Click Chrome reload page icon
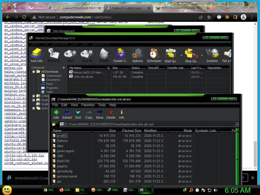This screenshot has width=260, height=195. (24, 17)
